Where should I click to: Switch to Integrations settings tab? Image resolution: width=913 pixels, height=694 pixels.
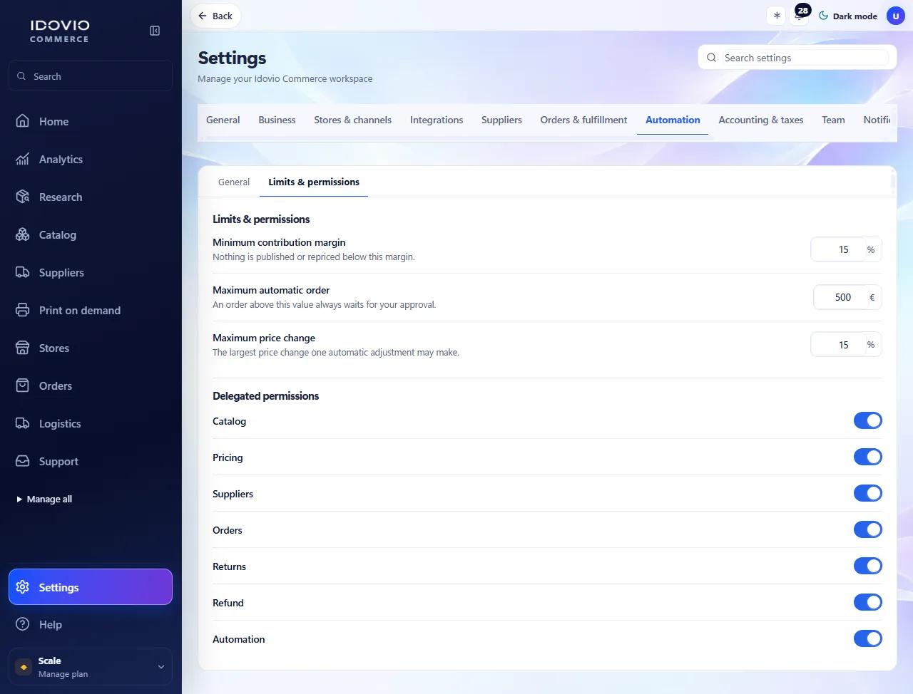tap(437, 120)
